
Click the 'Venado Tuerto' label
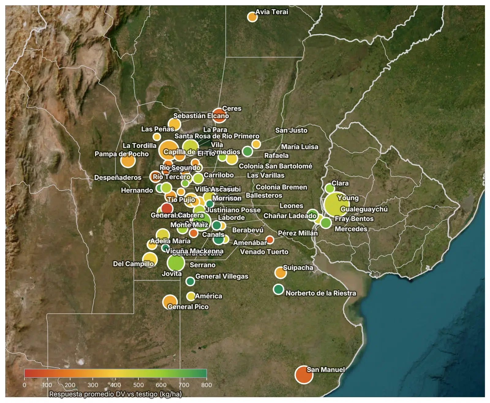coord(264,252)
